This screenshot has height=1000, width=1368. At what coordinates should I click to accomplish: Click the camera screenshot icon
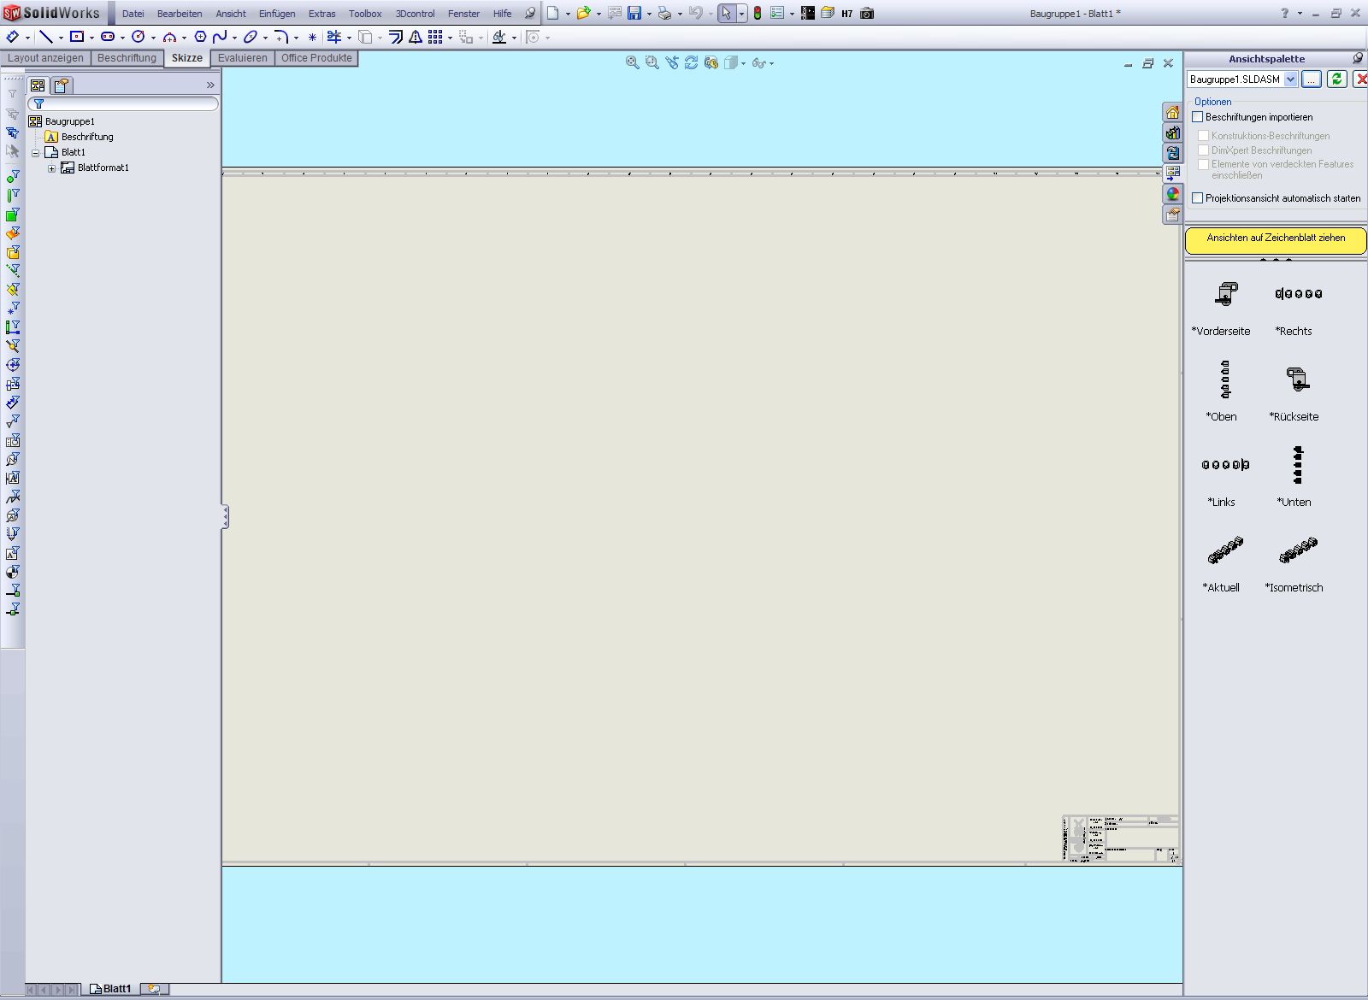[x=867, y=13]
